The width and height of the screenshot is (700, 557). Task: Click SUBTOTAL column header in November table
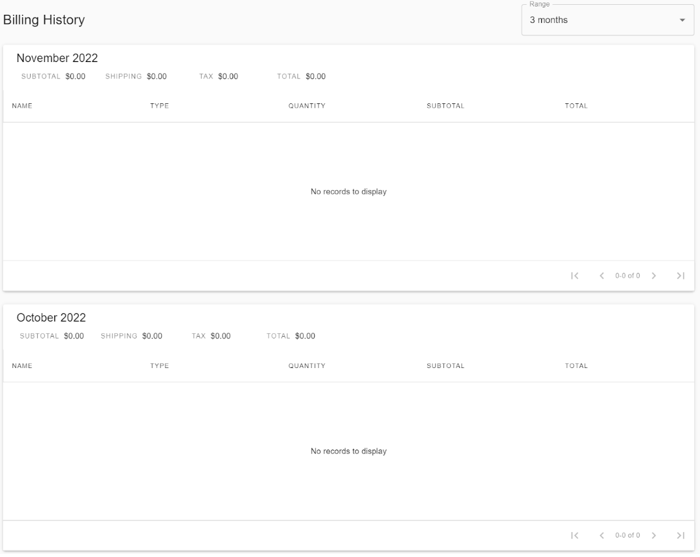click(445, 106)
